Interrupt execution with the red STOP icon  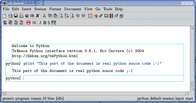pos(29,23)
